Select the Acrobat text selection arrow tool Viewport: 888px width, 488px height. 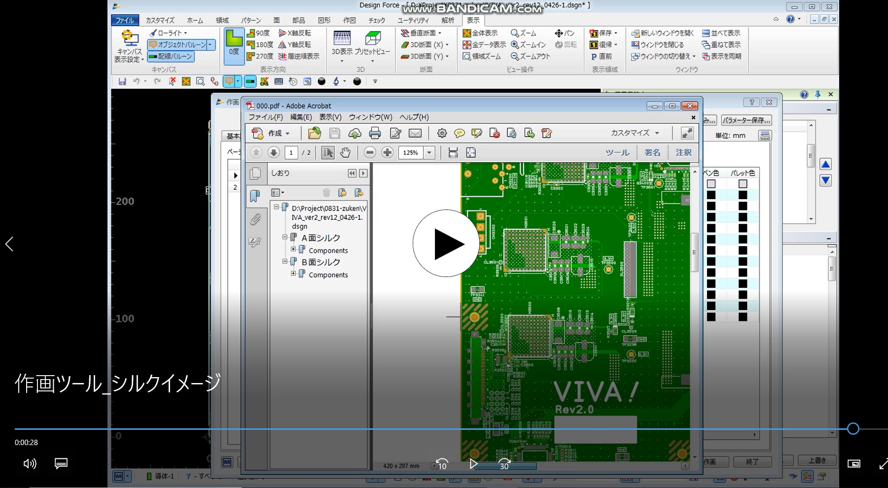(x=327, y=153)
